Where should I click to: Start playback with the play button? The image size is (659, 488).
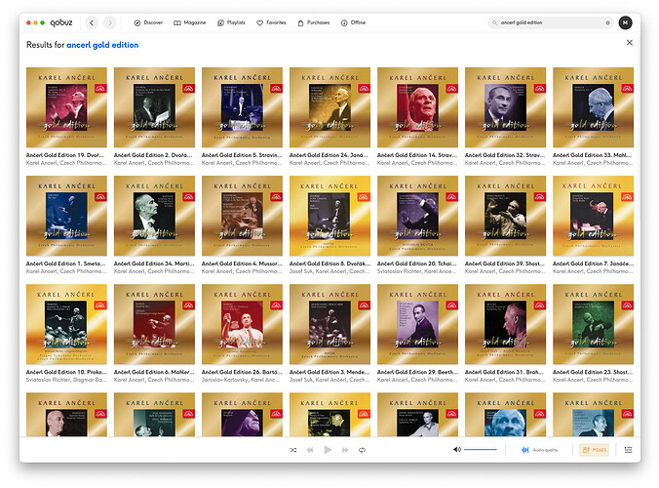click(x=328, y=450)
